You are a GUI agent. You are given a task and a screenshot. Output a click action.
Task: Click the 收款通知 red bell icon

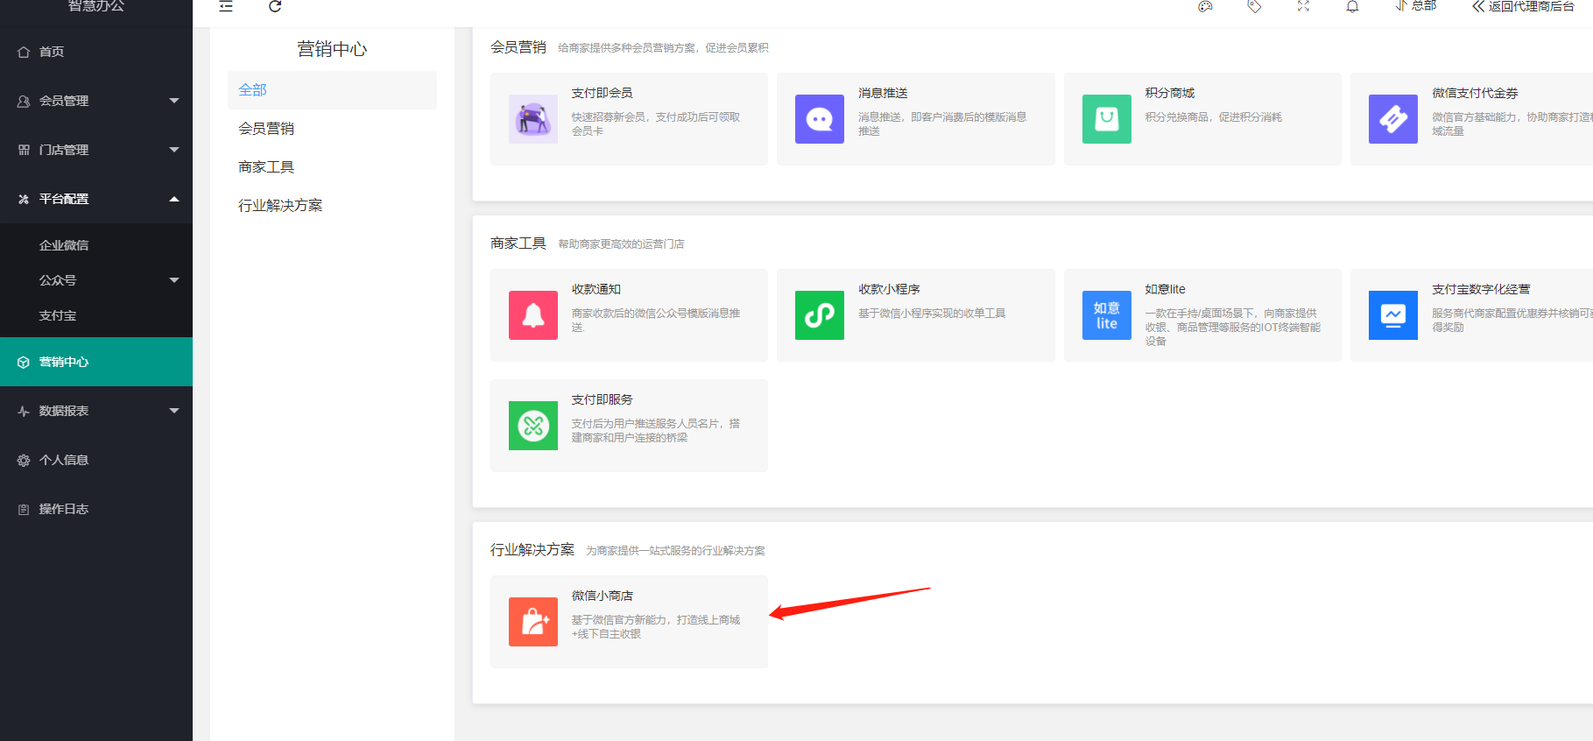click(532, 314)
